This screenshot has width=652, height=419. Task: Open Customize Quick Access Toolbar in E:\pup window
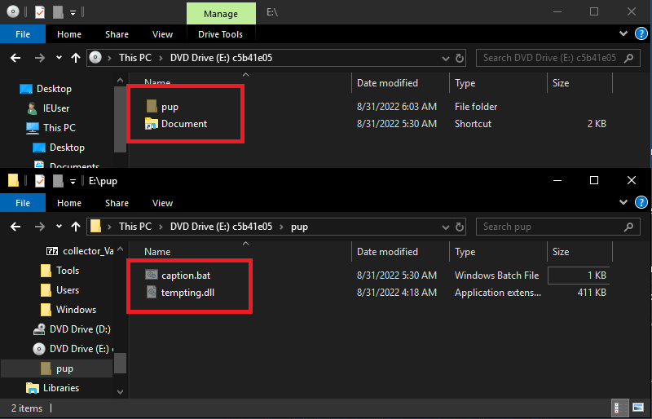coord(73,181)
